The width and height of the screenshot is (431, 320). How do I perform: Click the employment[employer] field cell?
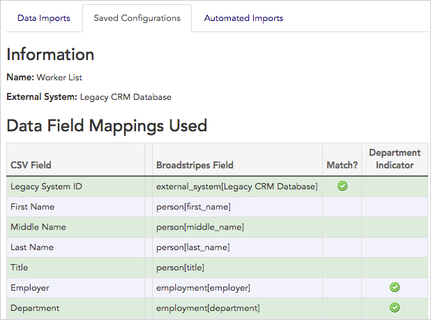(203, 288)
